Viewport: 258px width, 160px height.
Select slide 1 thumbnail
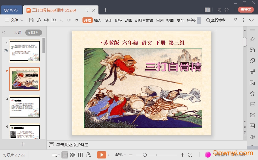click(x=24, y=51)
